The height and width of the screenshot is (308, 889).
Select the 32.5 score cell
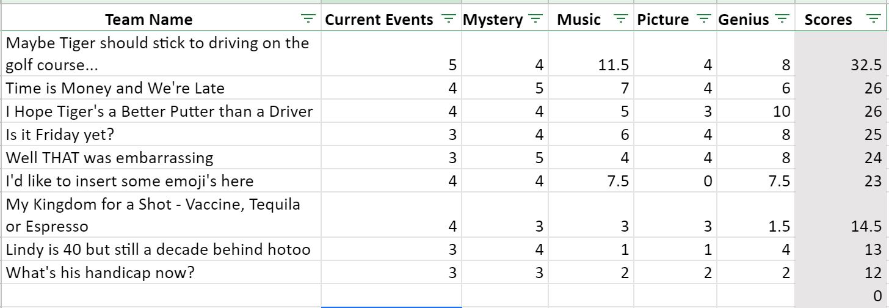(x=841, y=54)
